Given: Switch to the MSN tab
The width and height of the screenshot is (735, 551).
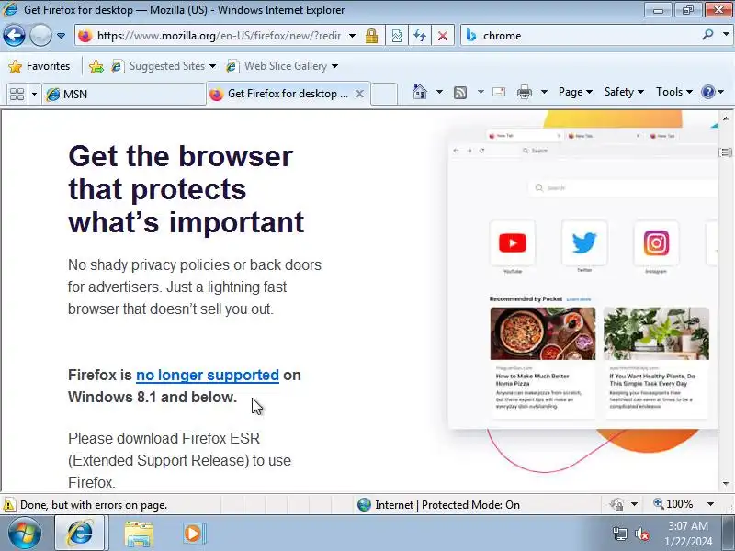Looking at the screenshot, I should [124, 95].
